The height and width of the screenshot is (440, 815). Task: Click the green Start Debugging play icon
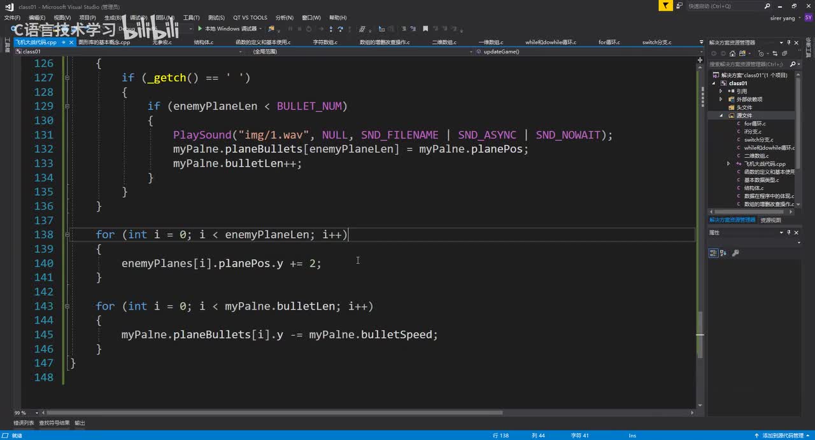[x=200, y=29]
